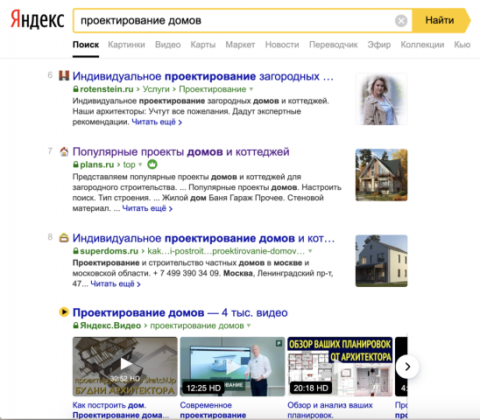Click the lock icon beside plans.ru

point(75,164)
